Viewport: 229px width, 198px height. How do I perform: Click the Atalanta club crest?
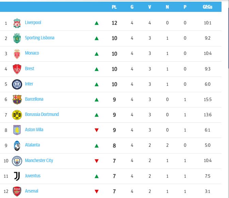click(x=17, y=145)
